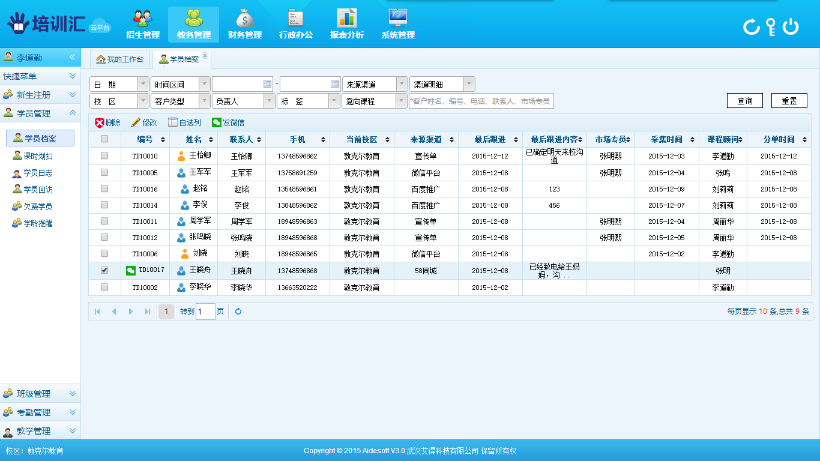Go to next page pagination icon
820x461 pixels.
coord(131,312)
